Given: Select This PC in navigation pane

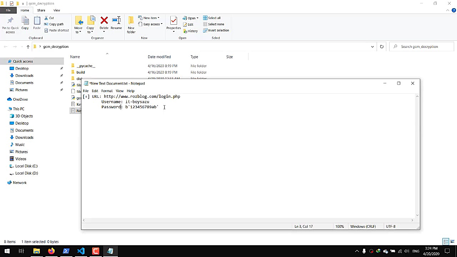Looking at the screenshot, I should pyautogui.click(x=19, y=109).
